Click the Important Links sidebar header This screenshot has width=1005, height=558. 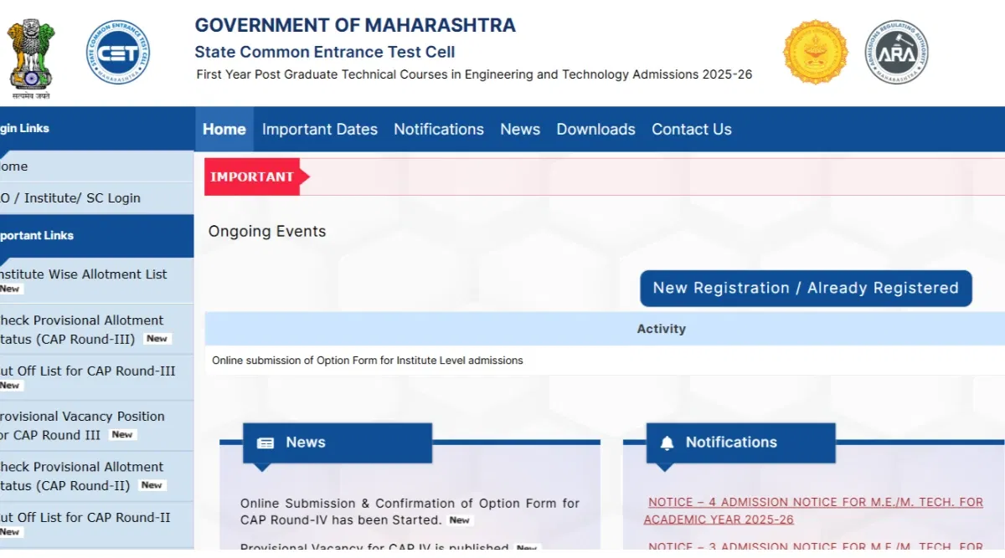[x=96, y=236]
